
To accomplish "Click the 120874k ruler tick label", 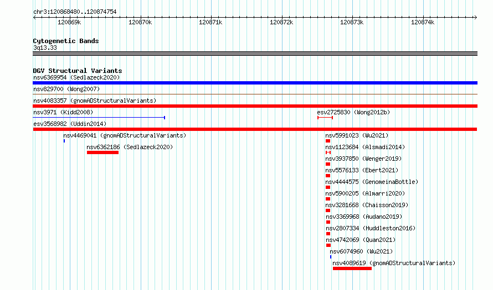I will (423, 22).
